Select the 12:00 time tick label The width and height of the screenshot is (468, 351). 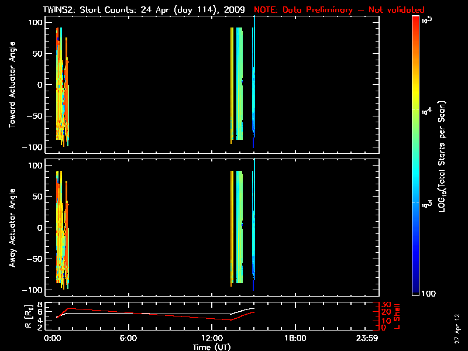pos(211,338)
